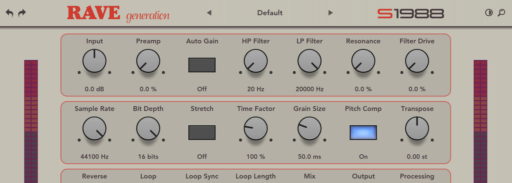This screenshot has width=512, height=183.
Task: Click the redo arrow icon
Action: click(x=22, y=13)
